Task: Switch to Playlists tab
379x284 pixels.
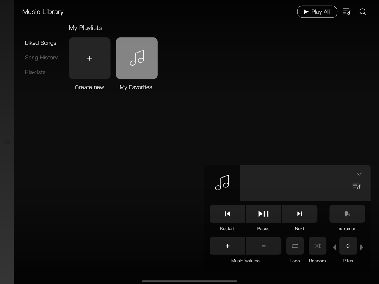Action: (35, 72)
